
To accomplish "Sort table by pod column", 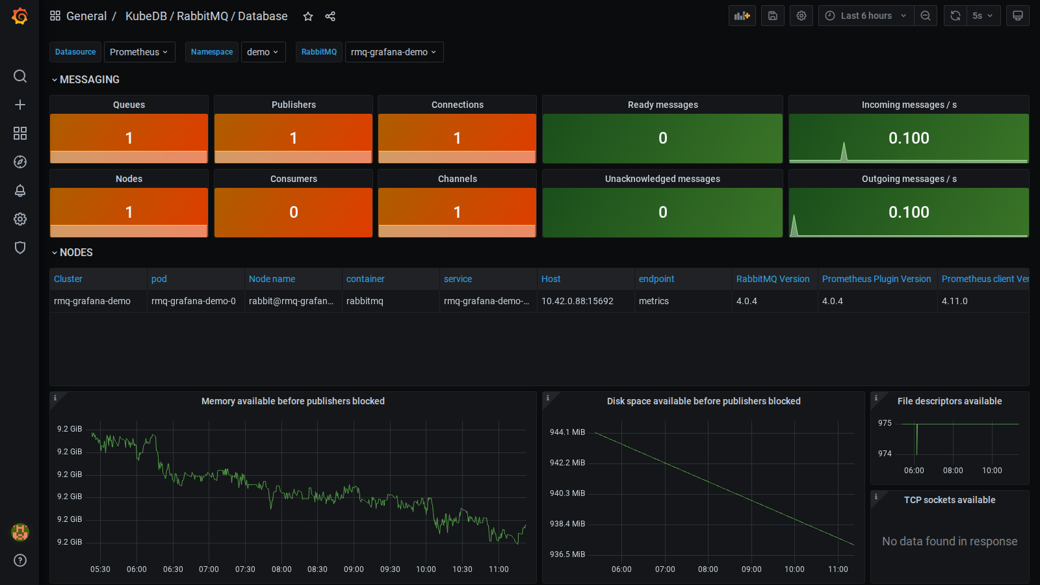I will point(159,279).
